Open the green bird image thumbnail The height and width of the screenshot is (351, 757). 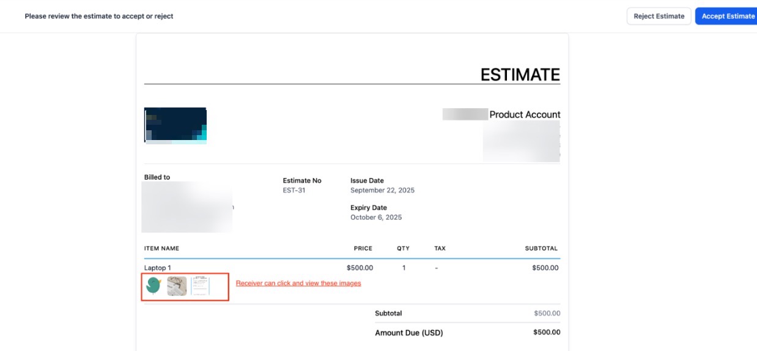coord(153,286)
